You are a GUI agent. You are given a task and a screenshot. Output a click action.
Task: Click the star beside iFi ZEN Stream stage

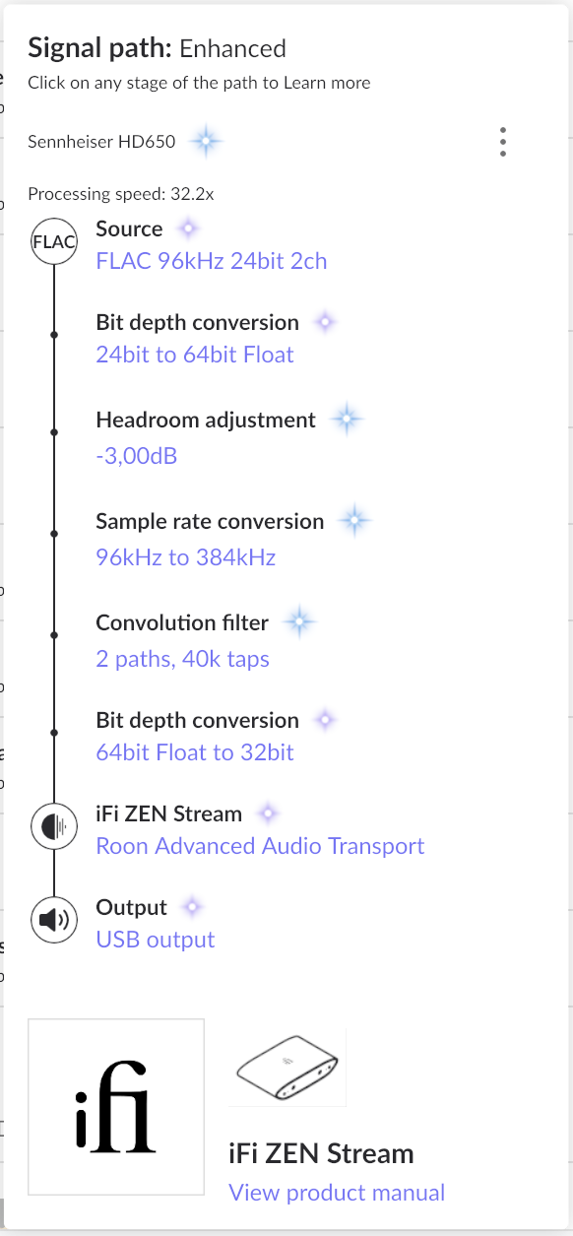coord(268,814)
